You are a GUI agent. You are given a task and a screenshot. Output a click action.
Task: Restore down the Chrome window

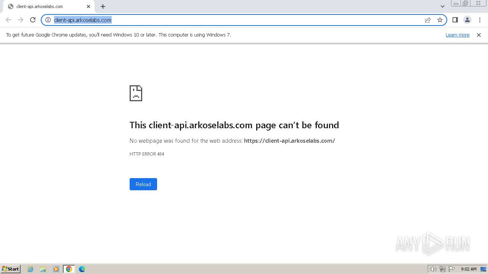tap(466, 3)
